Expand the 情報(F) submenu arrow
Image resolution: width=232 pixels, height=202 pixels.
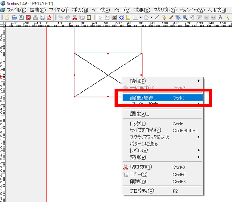[x=199, y=81]
